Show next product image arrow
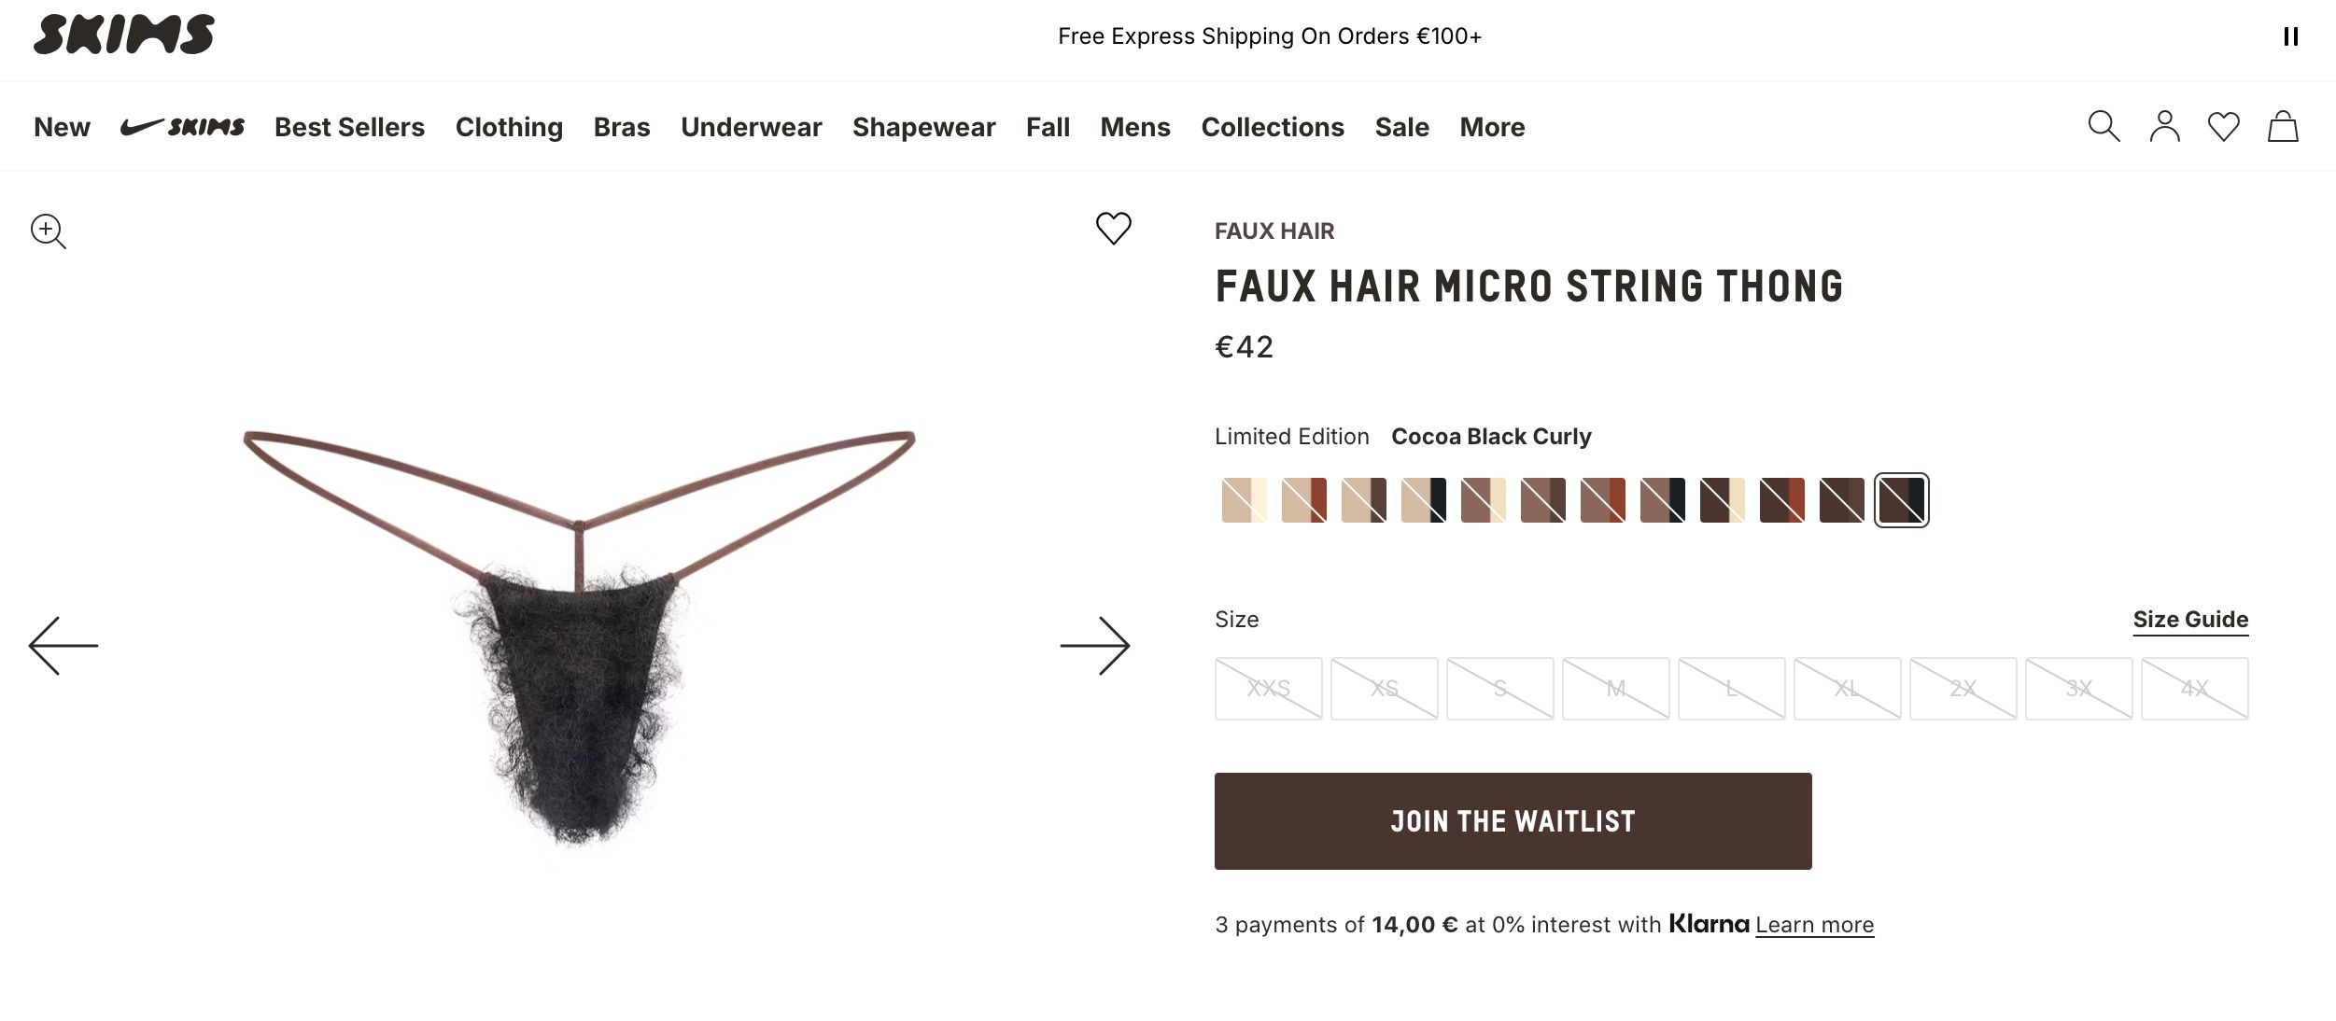Screen dimensions: 2336x1021 pyautogui.click(x=1094, y=645)
